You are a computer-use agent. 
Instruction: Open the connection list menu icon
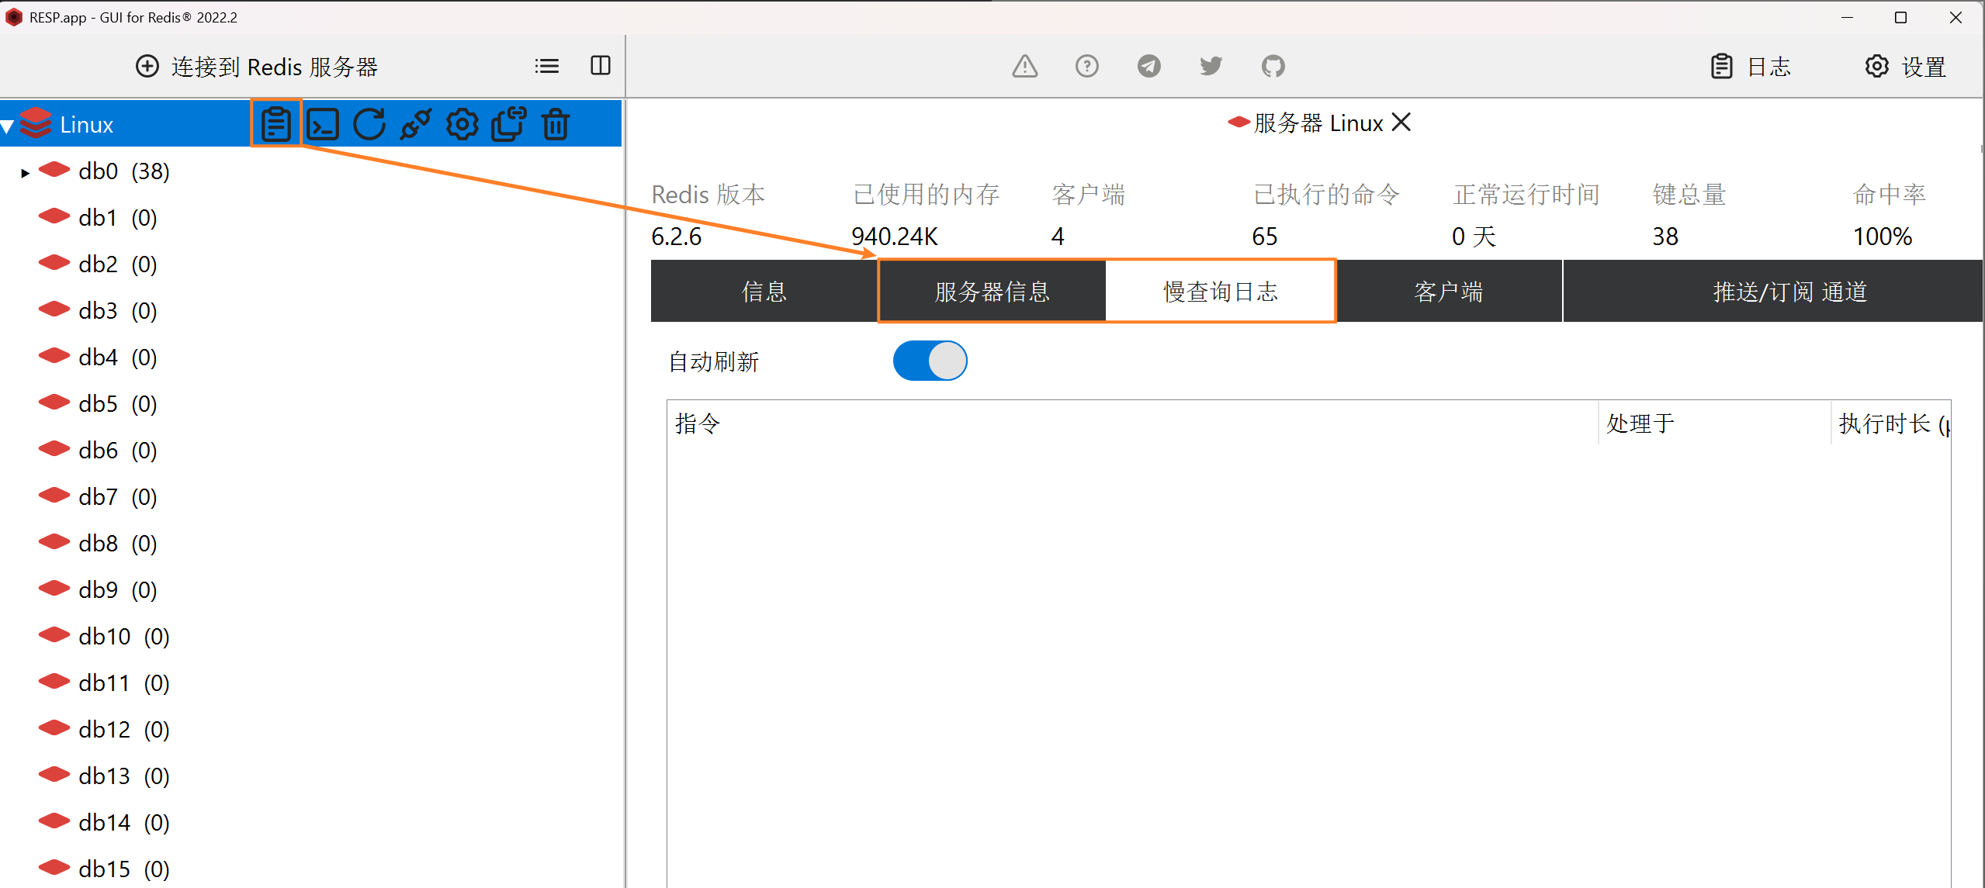[x=547, y=66]
